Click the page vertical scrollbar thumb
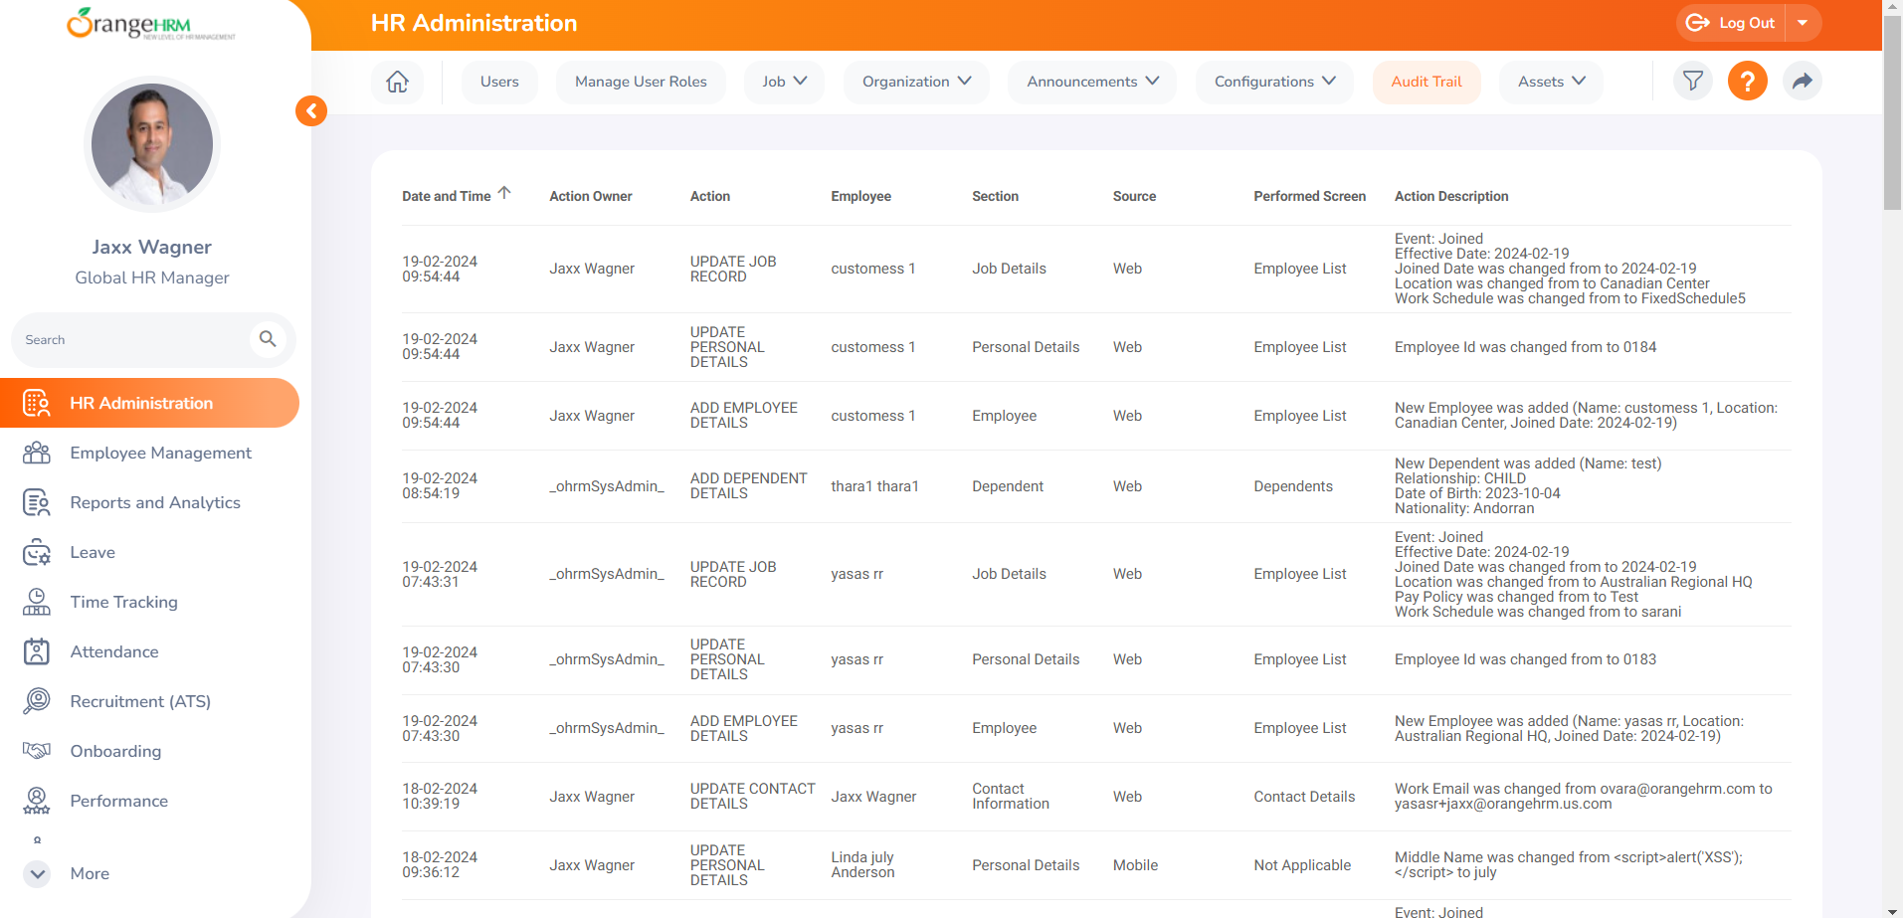Image resolution: width=1903 pixels, height=918 pixels. [1892, 113]
